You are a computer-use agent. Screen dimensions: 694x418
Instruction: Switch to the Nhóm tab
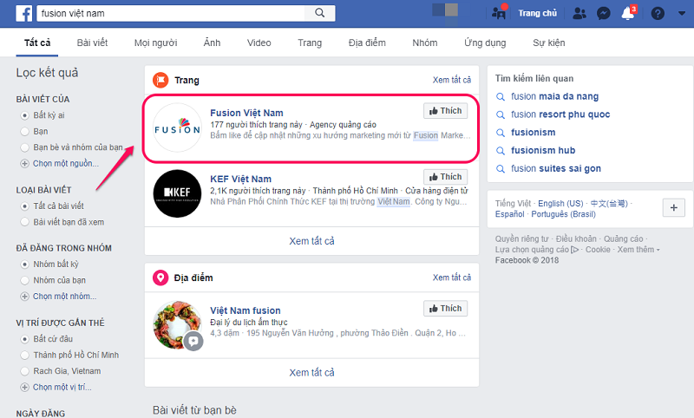pyautogui.click(x=425, y=42)
